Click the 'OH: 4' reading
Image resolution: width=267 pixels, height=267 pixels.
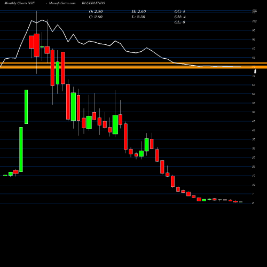pos(180,17)
